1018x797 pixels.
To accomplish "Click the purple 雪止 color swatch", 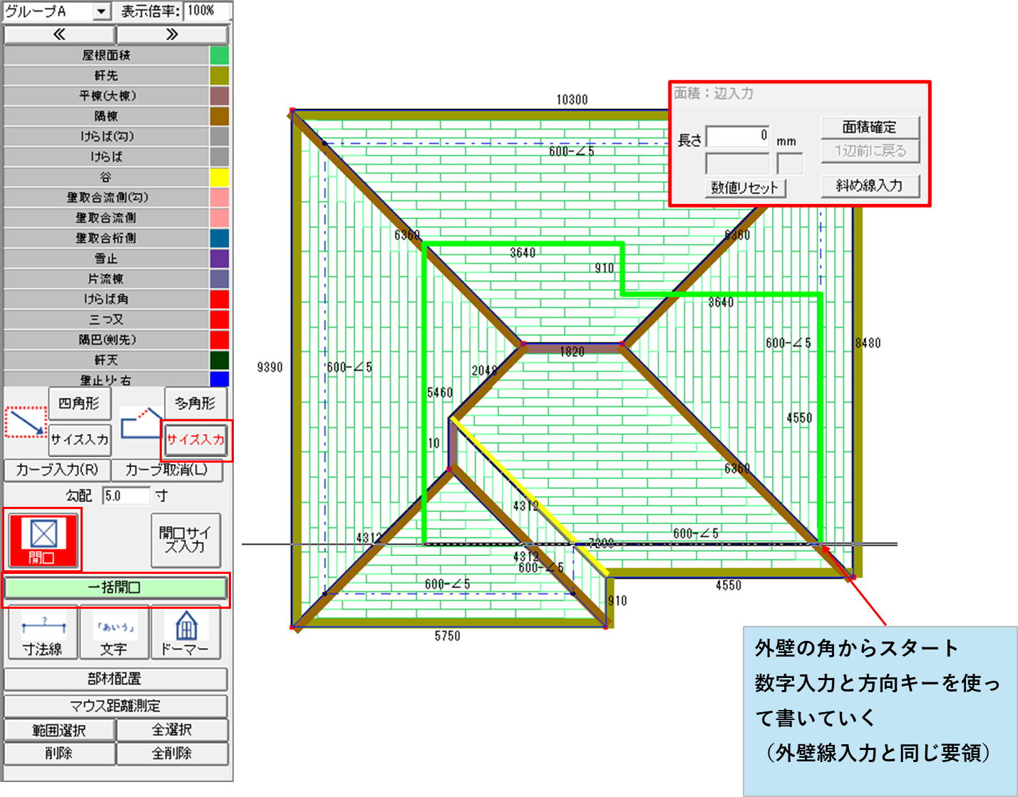I will tap(220, 259).
